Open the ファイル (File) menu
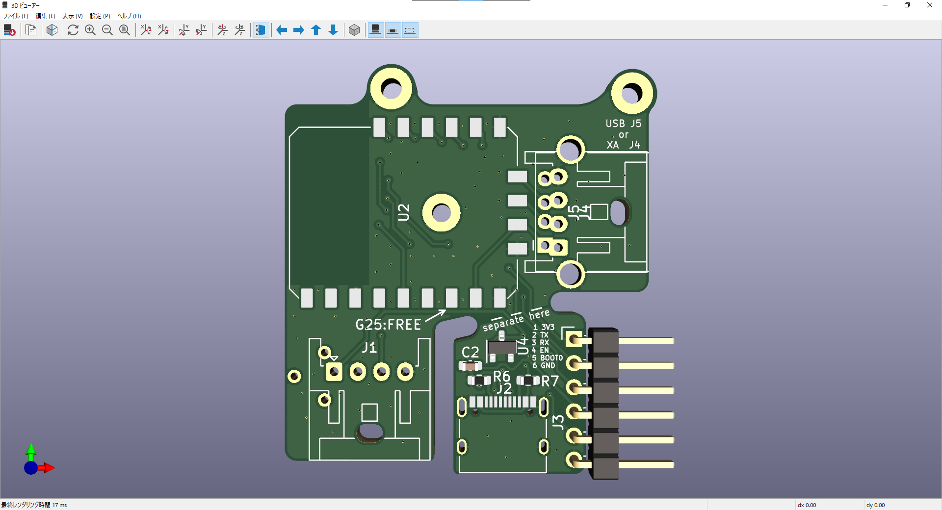The height and width of the screenshot is (510, 942). point(15,16)
